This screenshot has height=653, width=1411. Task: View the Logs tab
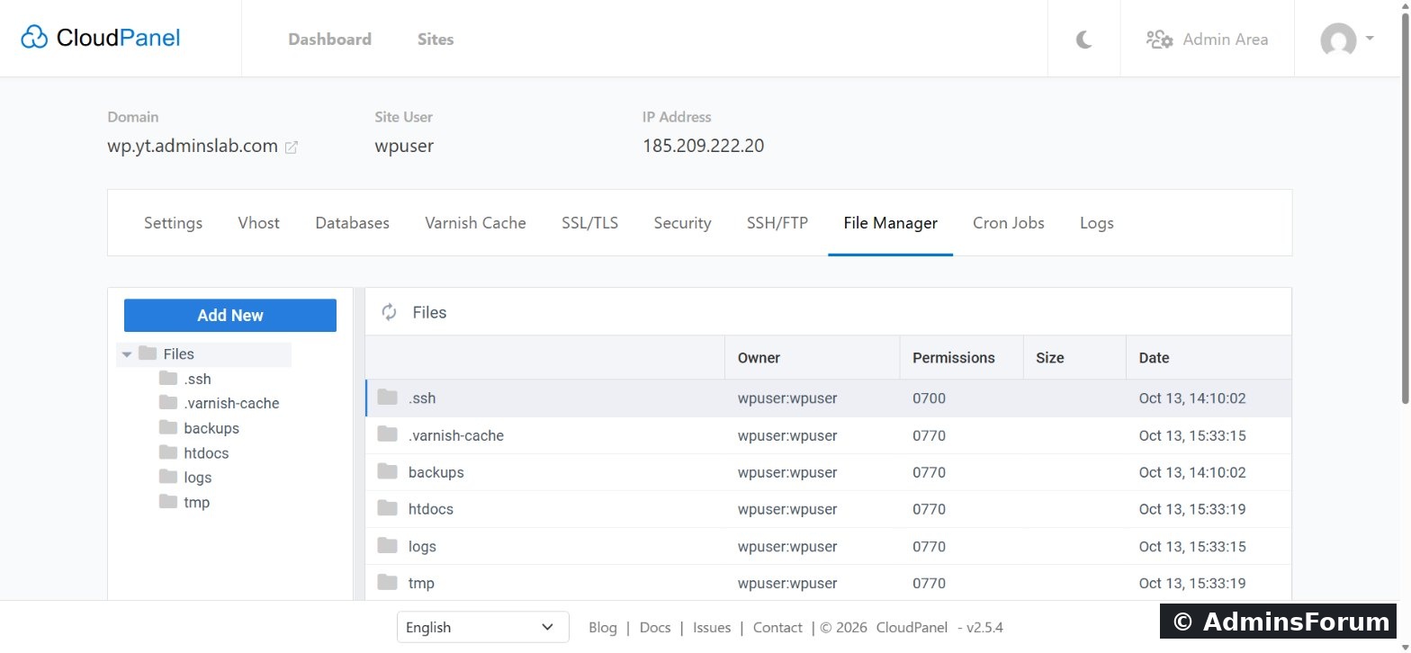tap(1097, 223)
